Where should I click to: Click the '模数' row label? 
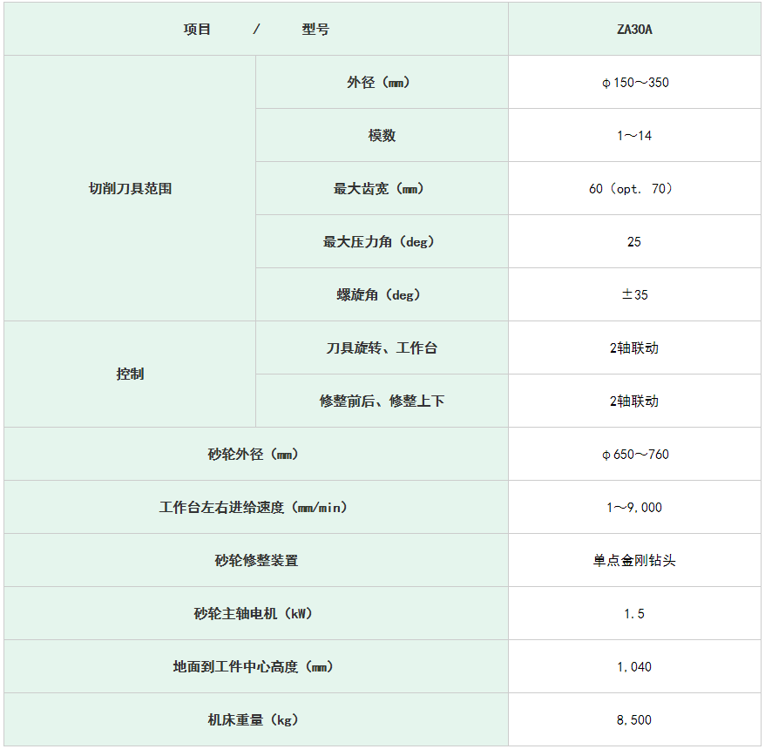[x=382, y=136]
